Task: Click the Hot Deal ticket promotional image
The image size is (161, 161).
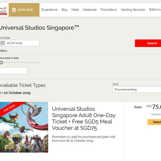Action: pyautogui.click(x=24, y=127)
